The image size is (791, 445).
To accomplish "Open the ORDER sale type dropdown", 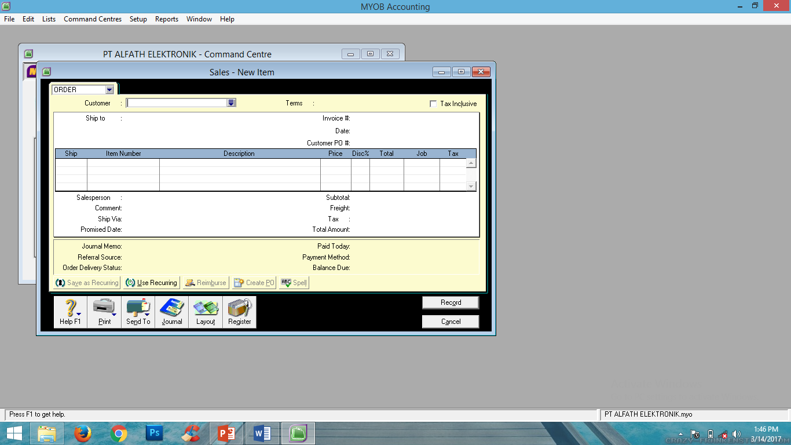I will (109, 90).
